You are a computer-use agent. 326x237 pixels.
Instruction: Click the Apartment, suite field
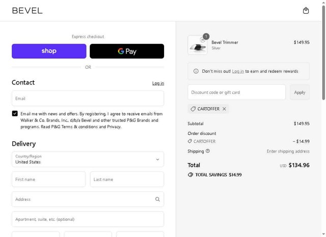pyautogui.click(x=88, y=219)
